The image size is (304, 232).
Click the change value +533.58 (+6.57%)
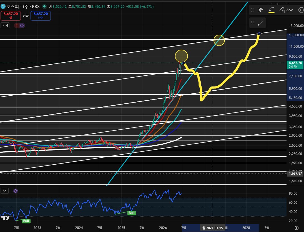pos(140,7)
